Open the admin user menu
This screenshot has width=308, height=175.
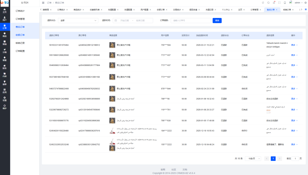coord(298,3)
